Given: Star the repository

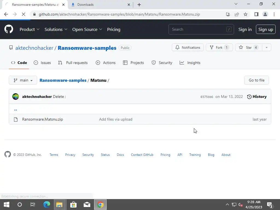Looking at the screenshot, I should point(249,47).
